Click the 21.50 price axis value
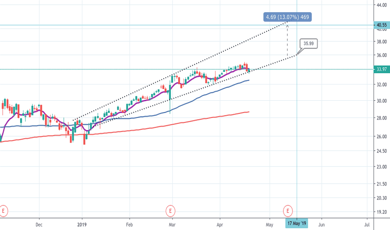390x230 pixels. coord(382,184)
